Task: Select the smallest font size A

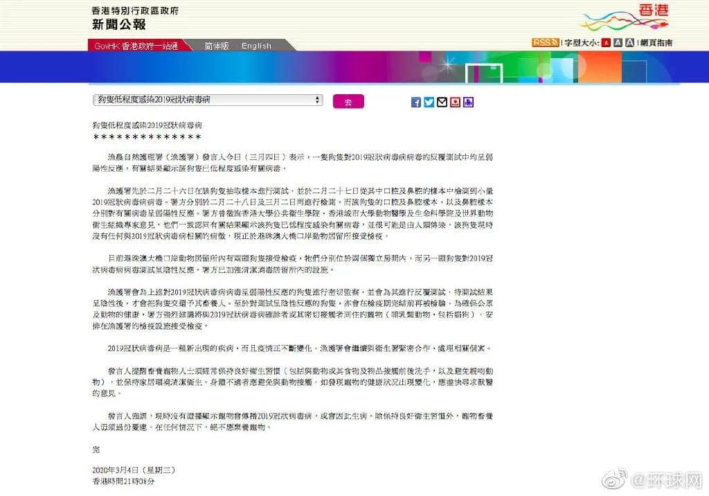Action: [606, 43]
